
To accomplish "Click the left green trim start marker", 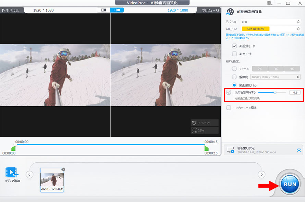I will (x=13, y=149).
